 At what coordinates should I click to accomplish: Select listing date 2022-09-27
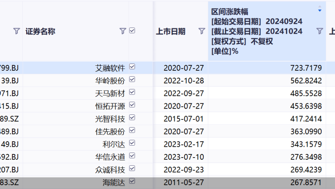click(x=184, y=93)
